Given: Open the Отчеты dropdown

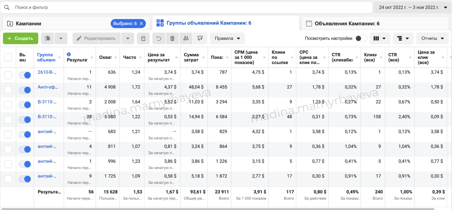Looking at the screenshot, I should pyautogui.click(x=432, y=38).
